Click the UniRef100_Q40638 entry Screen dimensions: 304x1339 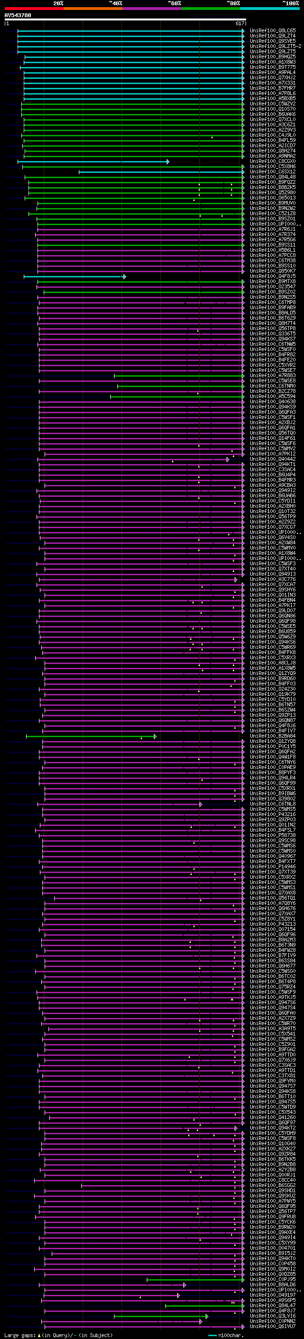(272, 401)
